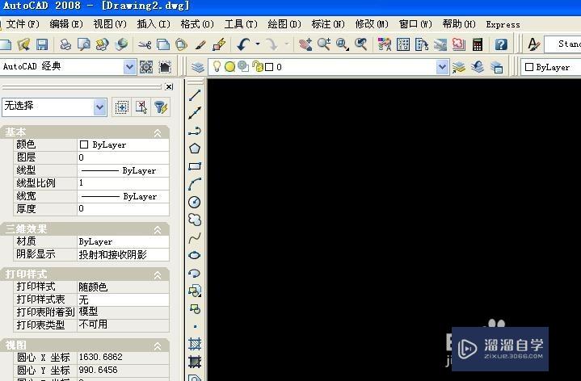Select the Arc draw tool

[x=195, y=184]
